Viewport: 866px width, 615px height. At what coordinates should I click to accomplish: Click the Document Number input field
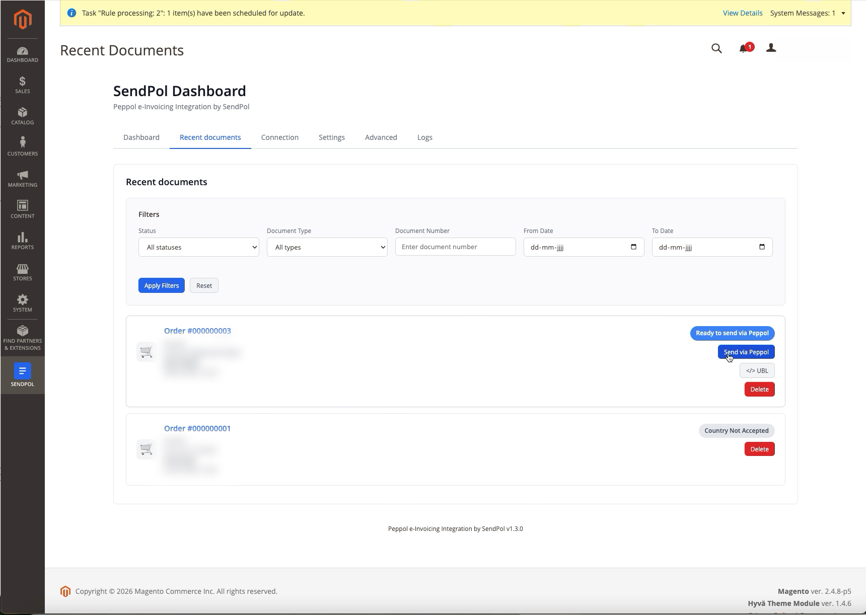pos(456,247)
